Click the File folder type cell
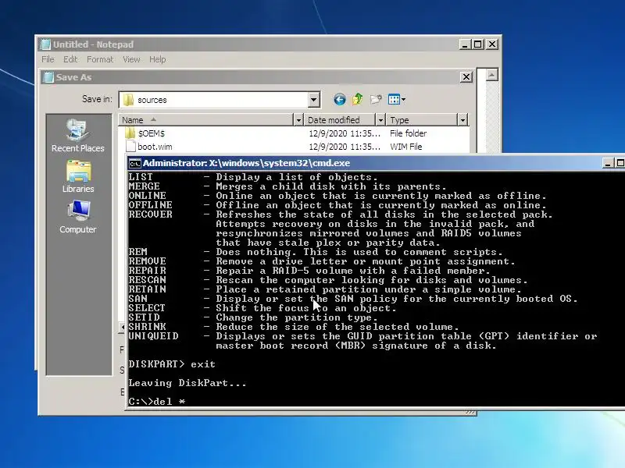This screenshot has height=468, width=625. (x=408, y=133)
